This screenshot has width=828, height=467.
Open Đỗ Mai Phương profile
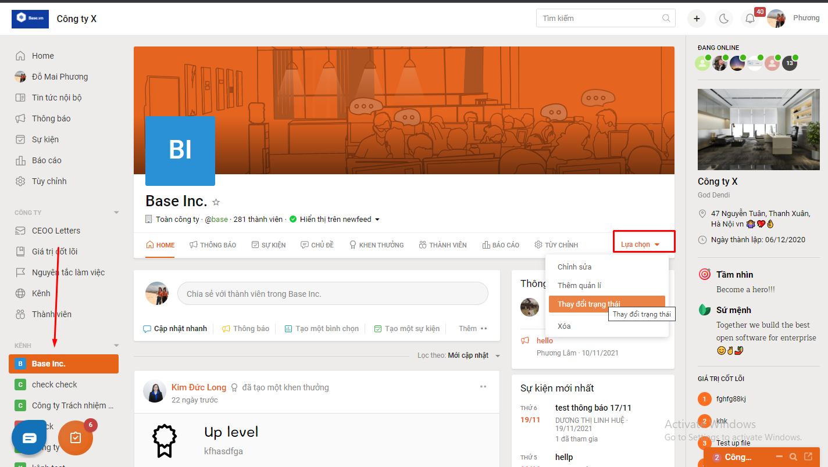click(x=59, y=77)
